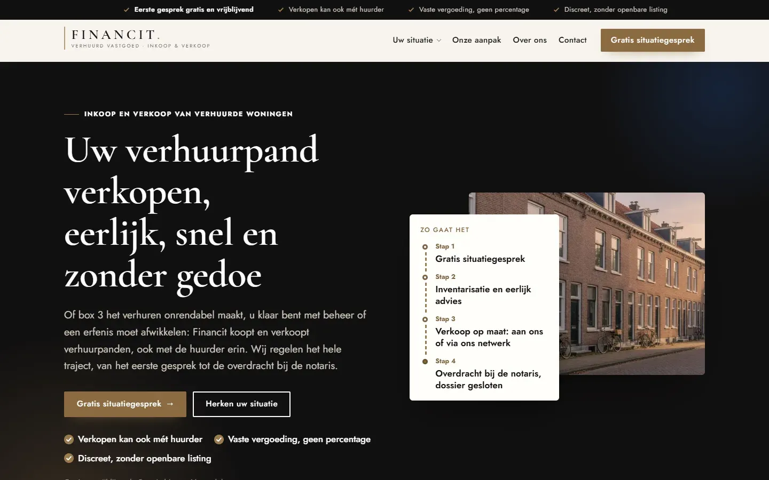Click the filled Stap 4 timeline dot
The height and width of the screenshot is (480, 769).
425,362
